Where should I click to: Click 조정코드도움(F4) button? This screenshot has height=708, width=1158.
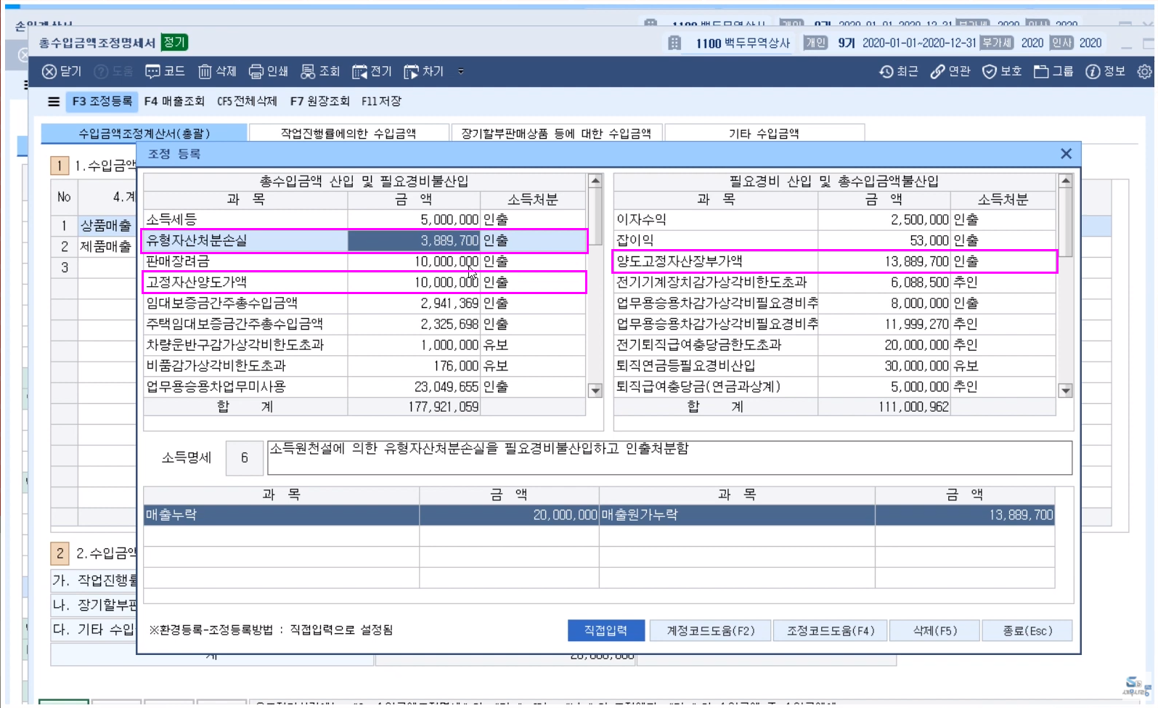[831, 630]
